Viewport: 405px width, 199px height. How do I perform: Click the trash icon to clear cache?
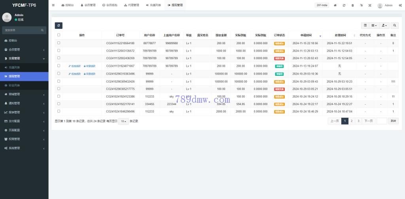pyautogui.click(x=353, y=6)
